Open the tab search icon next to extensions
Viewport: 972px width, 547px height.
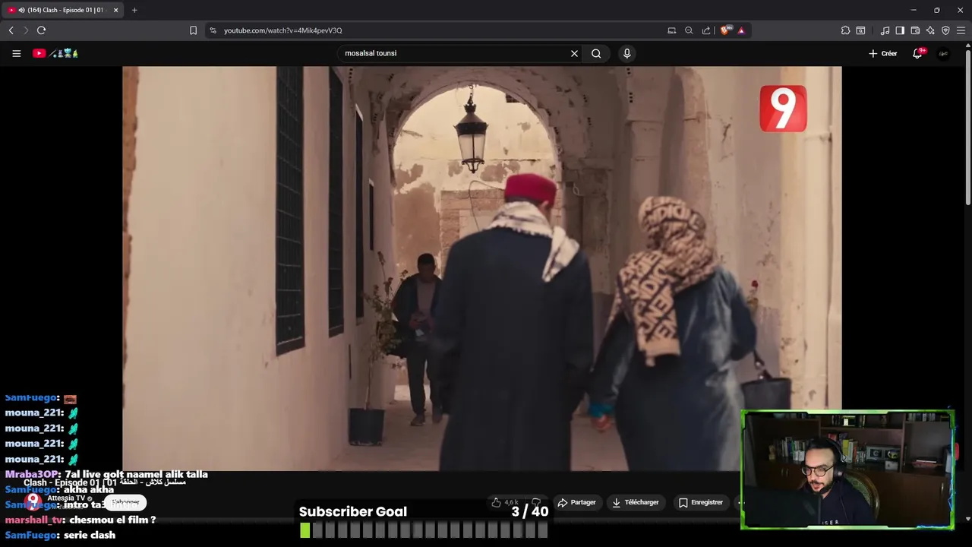pos(860,30)
